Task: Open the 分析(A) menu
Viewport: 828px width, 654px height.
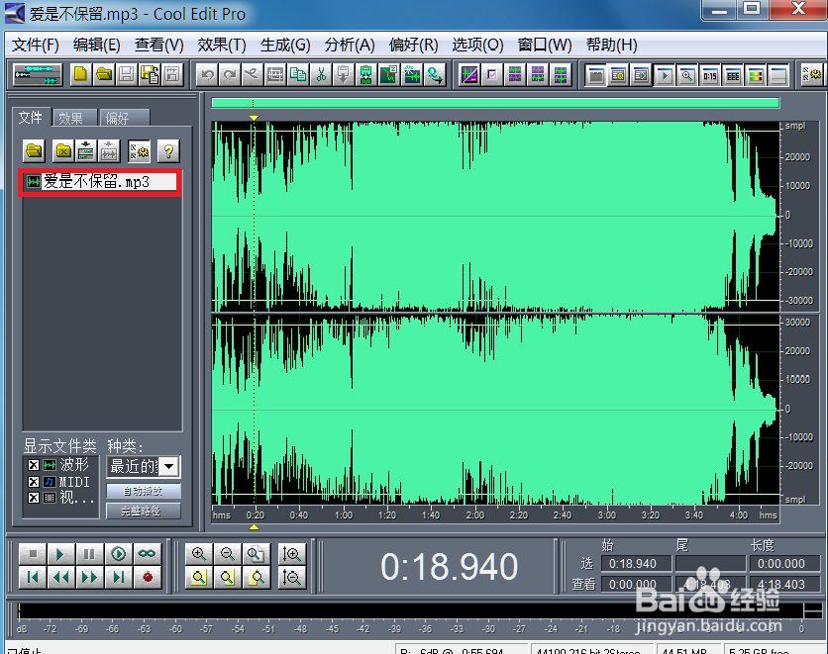Action: (x=350, y=45)
